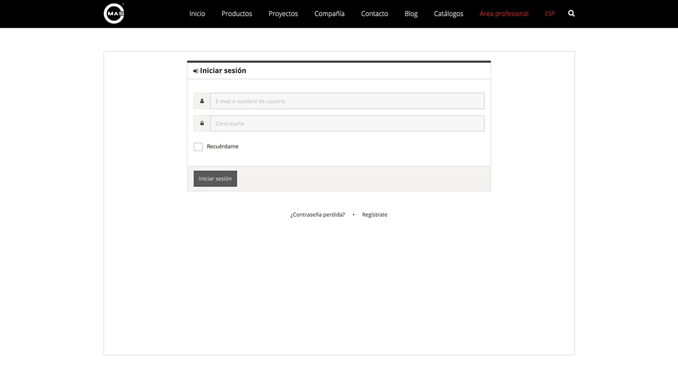Visit the Blog from the top menu
678x381 pixels.
coord(411,14)
